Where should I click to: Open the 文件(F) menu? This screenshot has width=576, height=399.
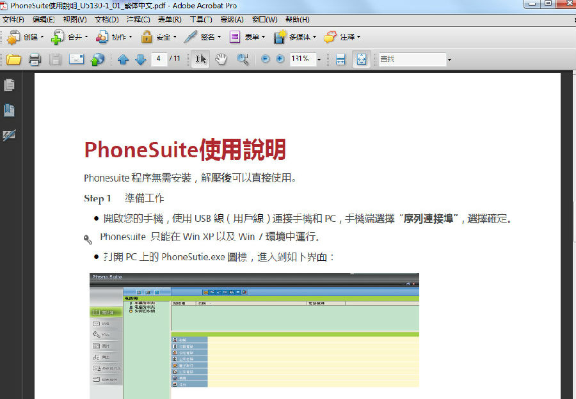[13, 19]
